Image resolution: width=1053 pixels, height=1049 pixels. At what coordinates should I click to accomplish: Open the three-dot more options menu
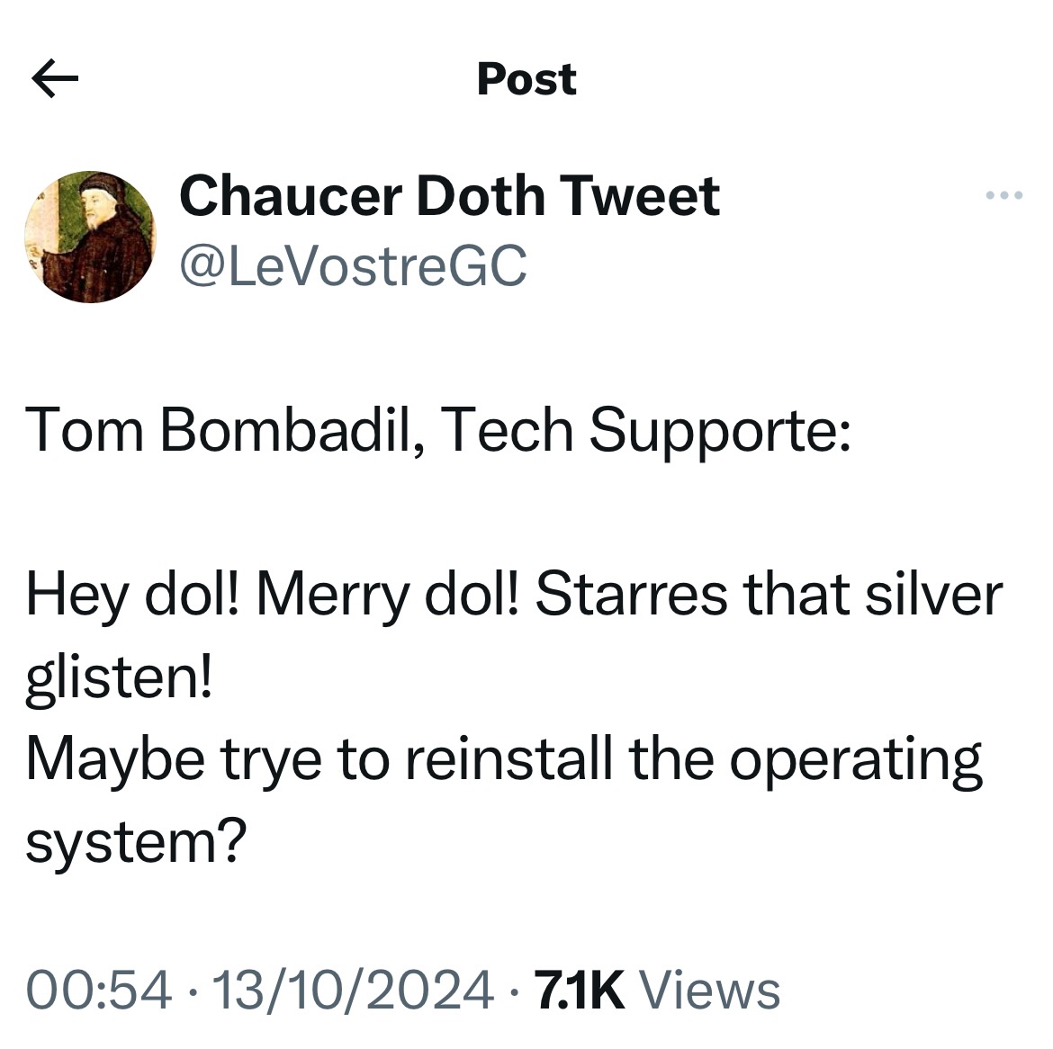point(1004,195)
